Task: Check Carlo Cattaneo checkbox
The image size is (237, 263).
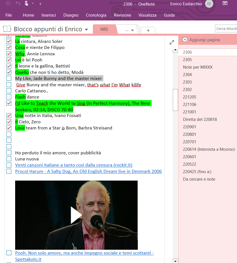Action: [x=9, y=91]
